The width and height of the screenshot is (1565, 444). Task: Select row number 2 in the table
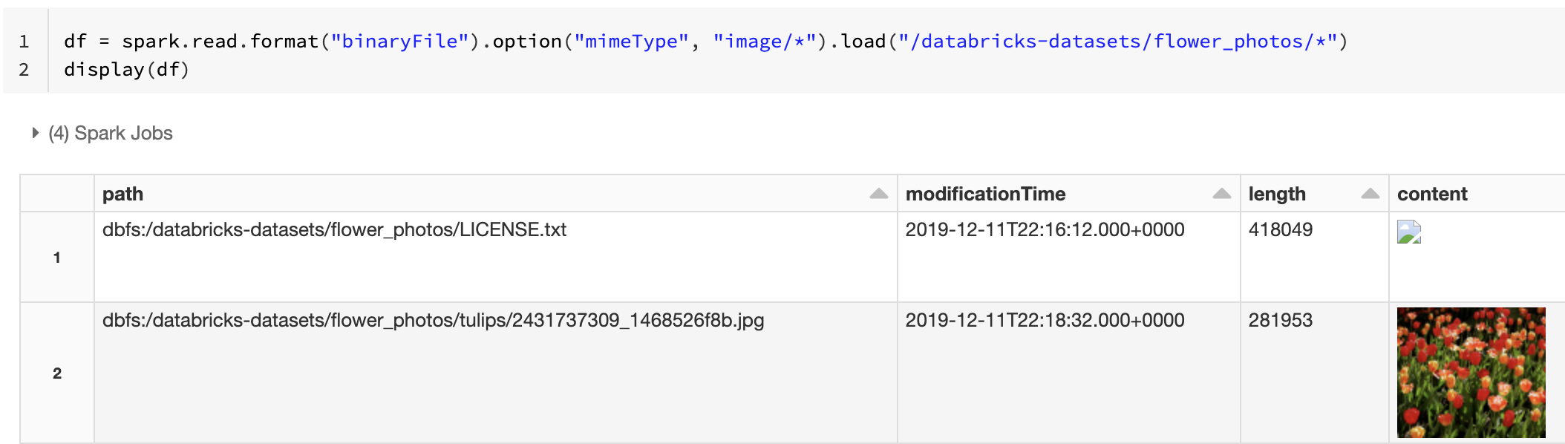pos(57,373)
